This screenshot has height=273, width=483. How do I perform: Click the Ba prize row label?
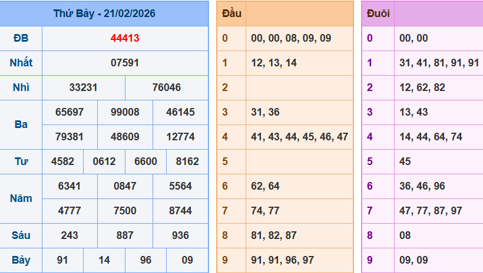pyautogui.click(x=21, y=124)
